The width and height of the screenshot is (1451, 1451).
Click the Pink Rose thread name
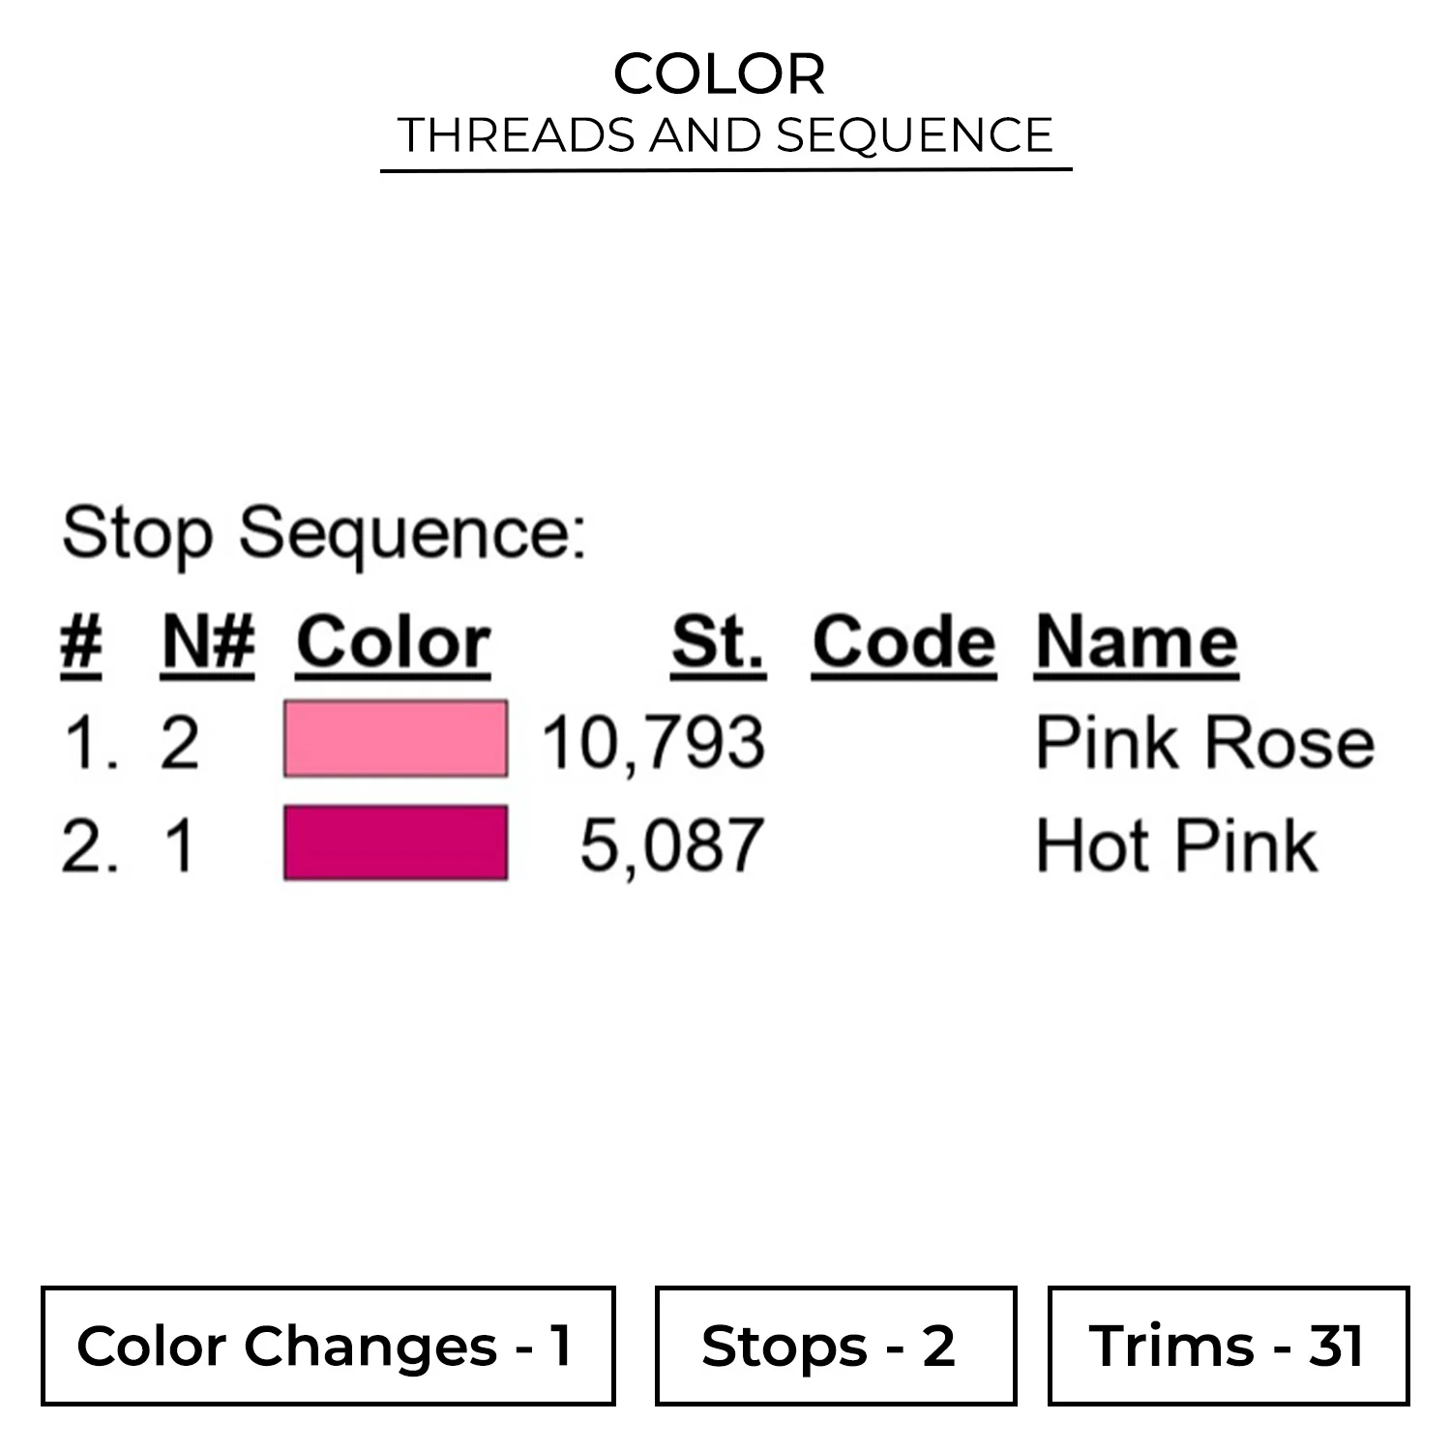[1204, 743]
